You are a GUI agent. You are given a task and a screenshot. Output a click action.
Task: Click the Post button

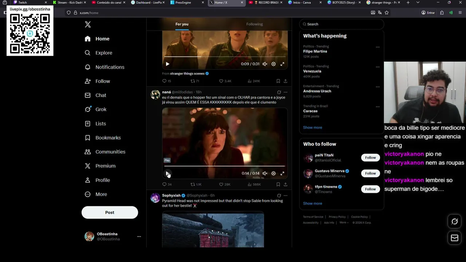[110, 213]
